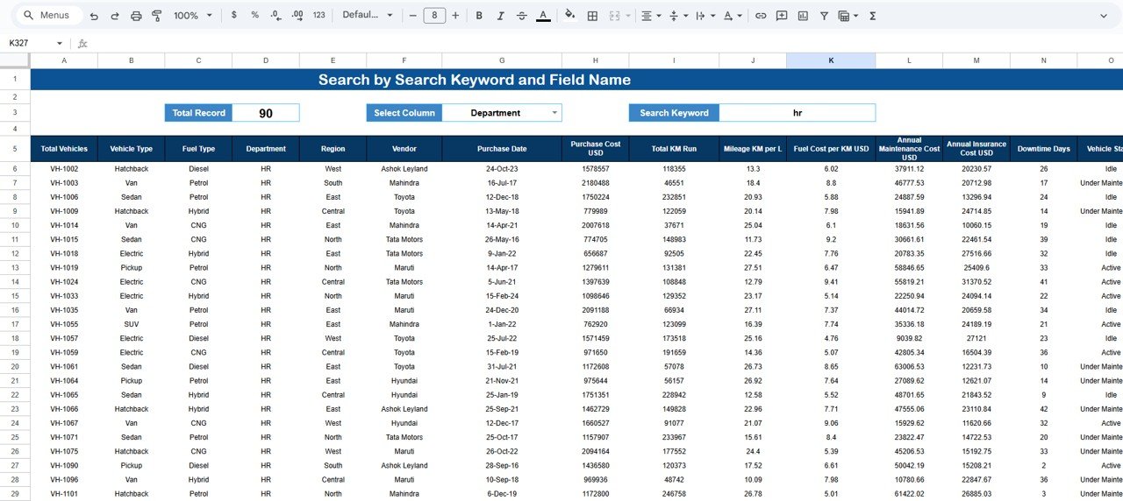Open the 123 number format menu

click(318, 16)
